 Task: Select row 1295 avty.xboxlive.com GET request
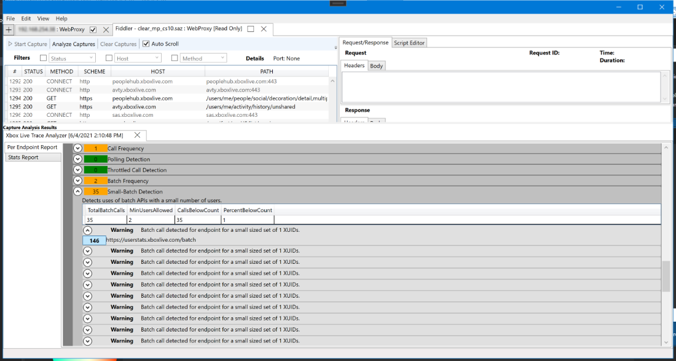(168, 106)
